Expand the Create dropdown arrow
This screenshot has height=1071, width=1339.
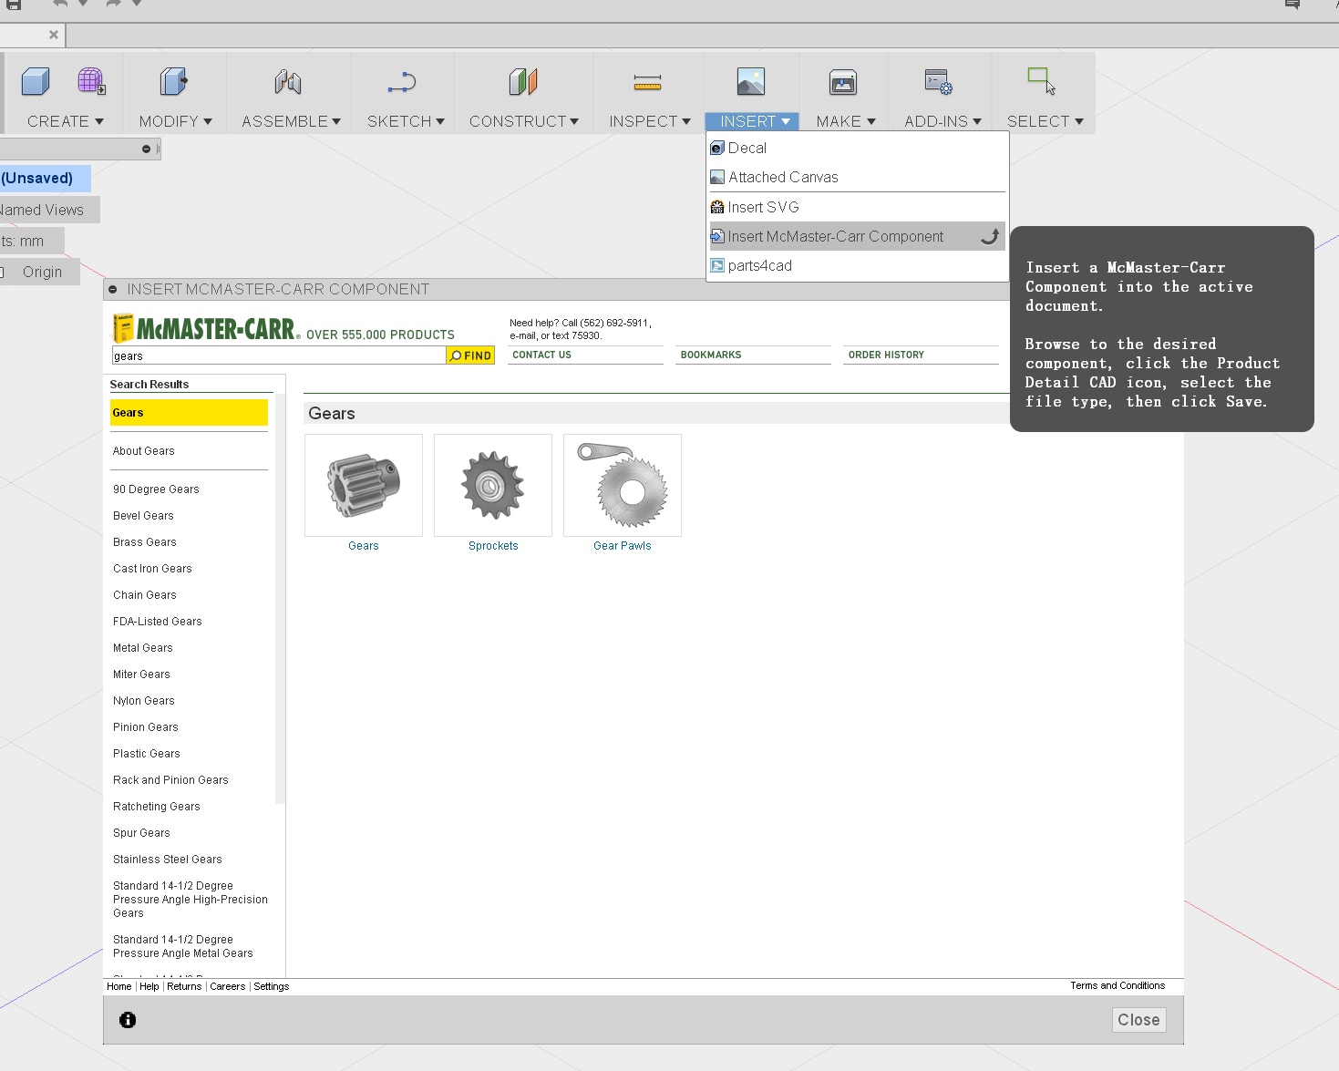click(98, 121)
